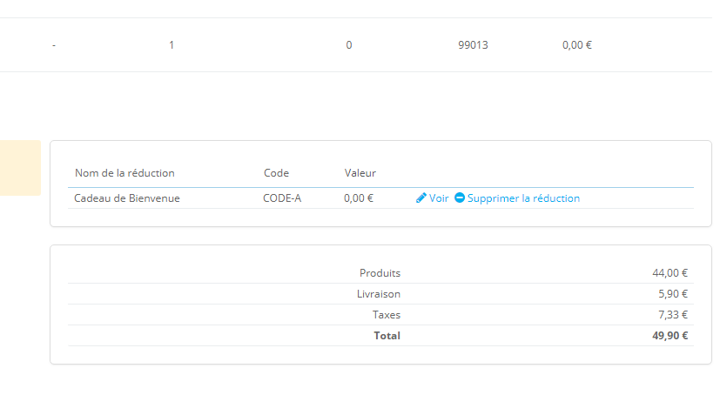720x395 pixels.
Task: Click the Taxes label in the totals
Action: click(386, 315)
